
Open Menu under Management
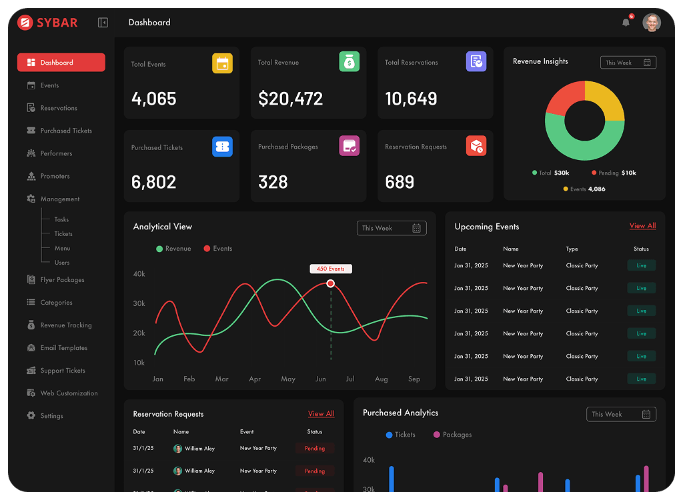coord(62,248)
